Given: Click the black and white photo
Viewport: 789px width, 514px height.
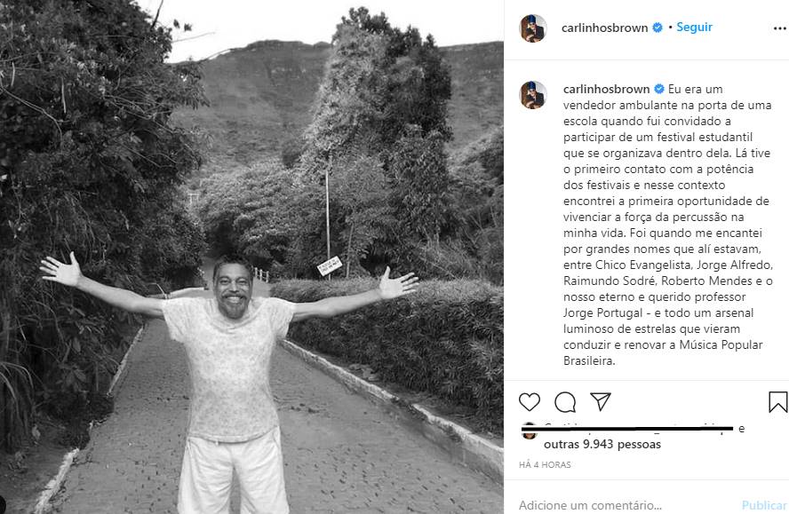Looking at the screenshot, I should pos(251,257).
